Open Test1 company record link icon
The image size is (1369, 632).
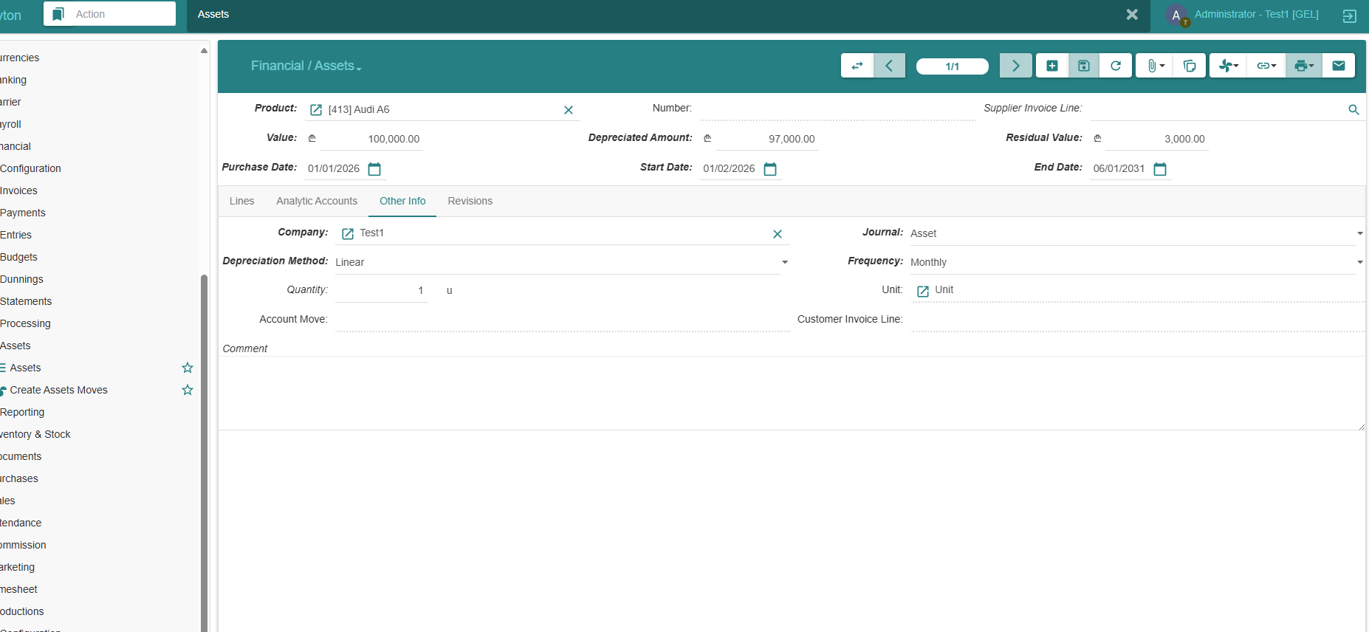(x=348, y=234)
